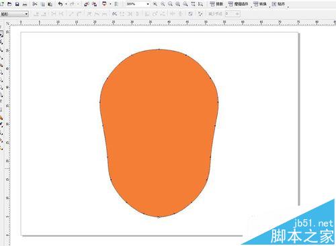Open the Redo history dropdown arrow
The width and height of the screenshot is (336, 246).
(x=78, y=4)
